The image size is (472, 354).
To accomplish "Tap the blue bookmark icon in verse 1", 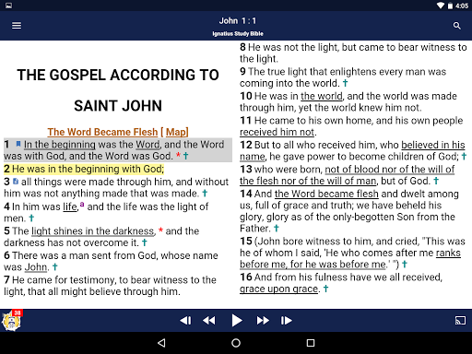I will pos(18,144).
